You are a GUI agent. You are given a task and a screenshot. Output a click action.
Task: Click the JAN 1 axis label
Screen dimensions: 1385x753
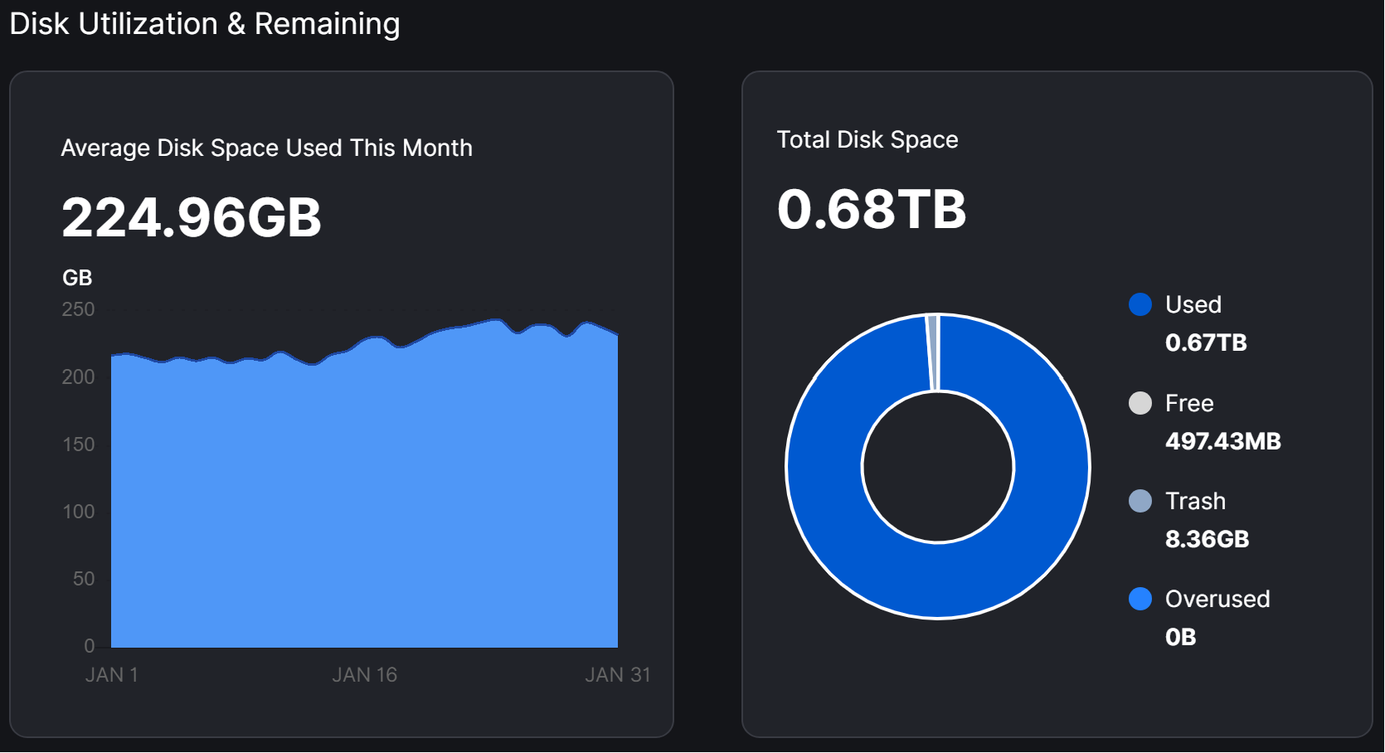(111, 675)
